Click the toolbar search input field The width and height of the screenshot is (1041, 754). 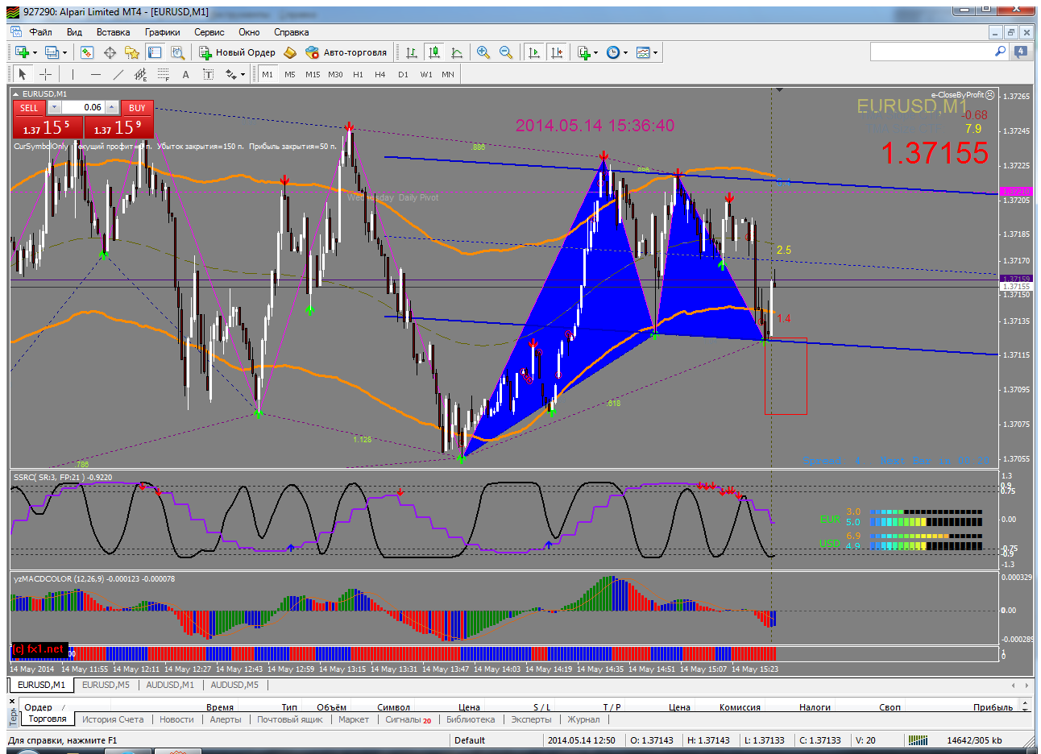[932, 52]
